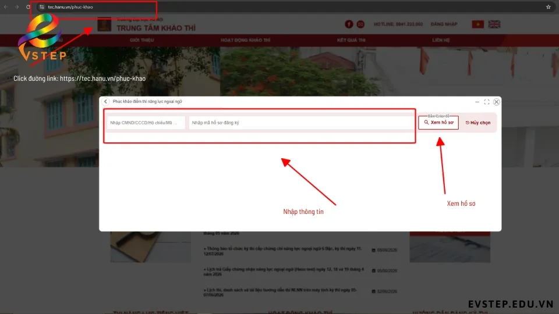The height and width of the screenshot is (314, 559).
Task: Click the Hủy chọn button
Action: pyautogui.click(x=478, y=123)
